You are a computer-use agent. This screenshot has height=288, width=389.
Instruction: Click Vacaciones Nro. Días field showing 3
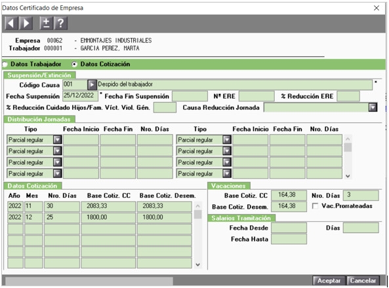[x=361, y=195]
